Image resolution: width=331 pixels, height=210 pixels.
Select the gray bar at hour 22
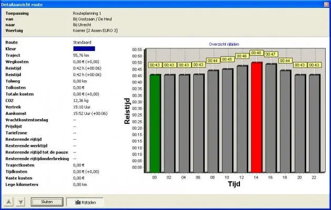[314, 123]
